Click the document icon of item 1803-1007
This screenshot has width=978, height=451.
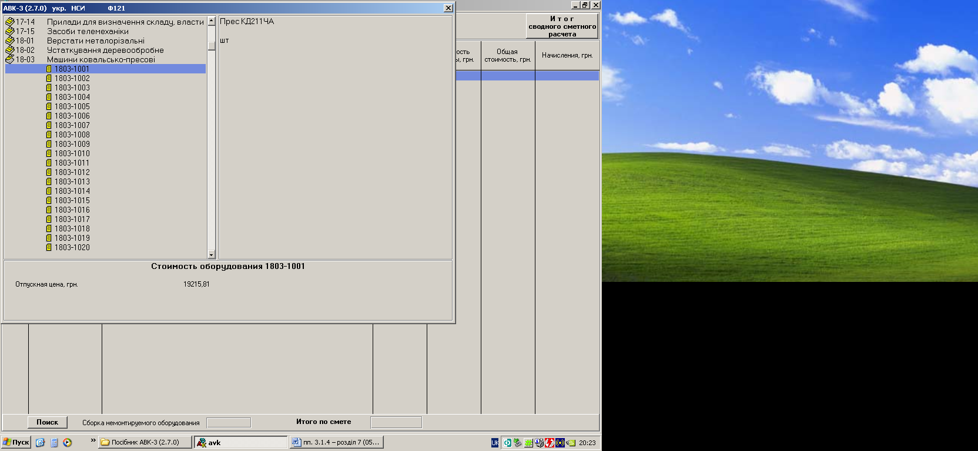(x=49, y=125)
